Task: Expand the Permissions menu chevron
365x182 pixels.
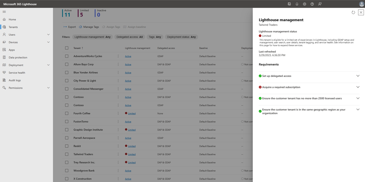Action: (49, 88)
